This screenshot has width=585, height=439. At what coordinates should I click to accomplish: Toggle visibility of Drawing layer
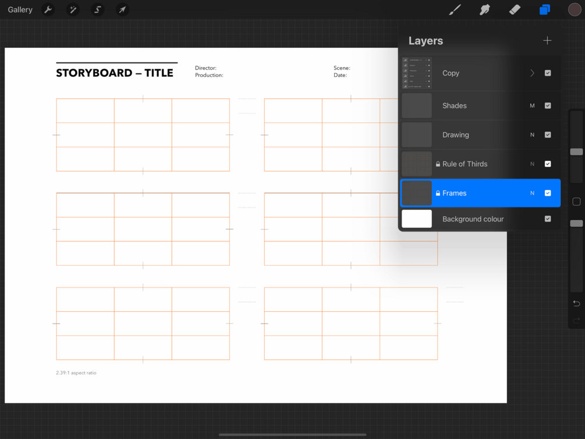point(548,135)
